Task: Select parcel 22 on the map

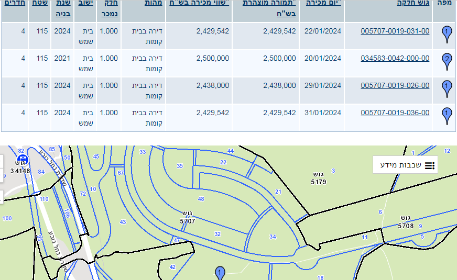Action: pos(223,162)
